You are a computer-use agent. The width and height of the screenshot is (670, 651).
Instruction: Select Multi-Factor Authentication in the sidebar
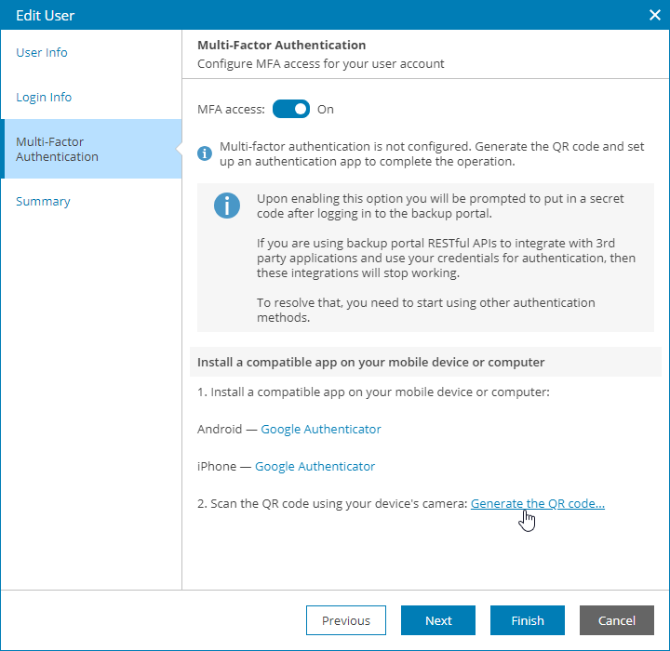coord(57,149)
